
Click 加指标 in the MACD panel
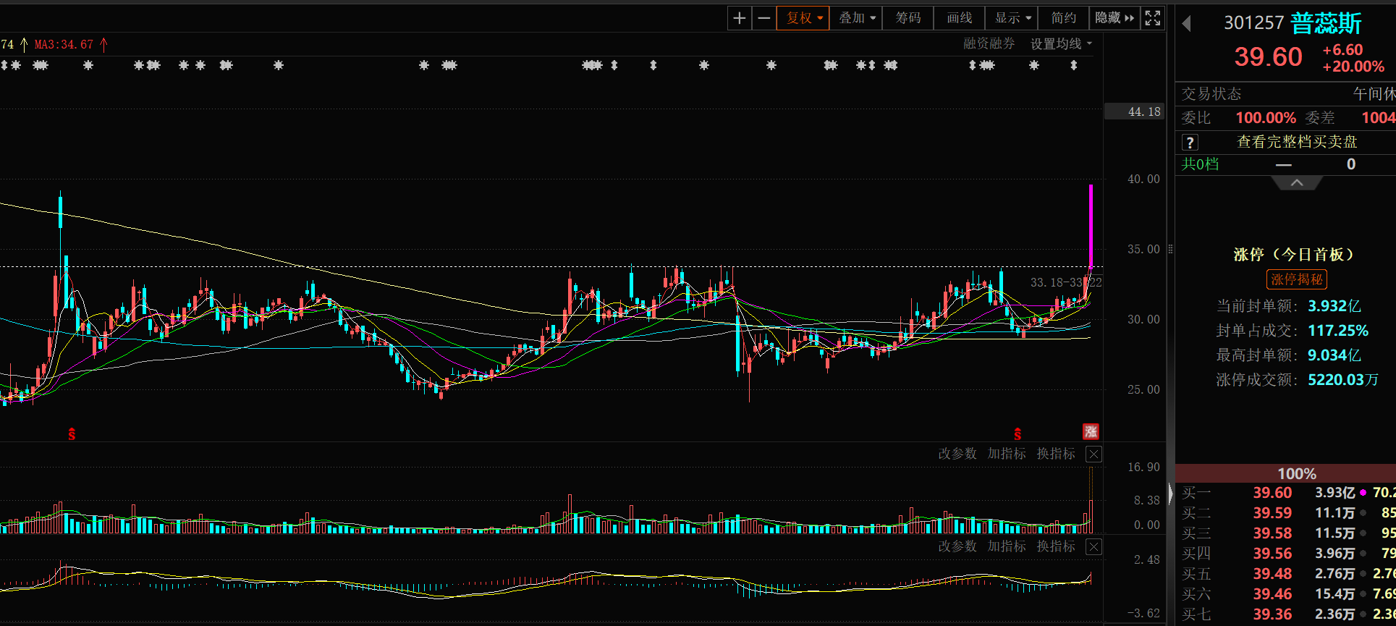tap(1007, 546)
